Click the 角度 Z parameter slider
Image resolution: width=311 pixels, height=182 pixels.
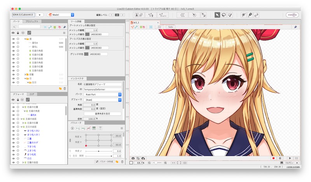click(x=99, y=151)
